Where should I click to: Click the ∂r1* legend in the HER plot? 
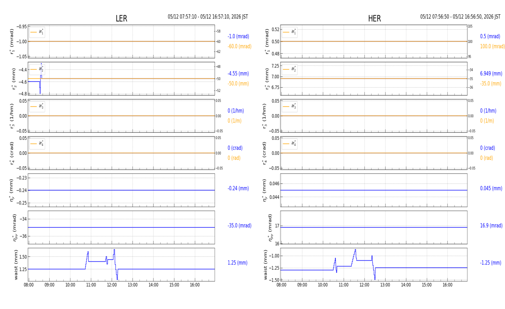pyautogui.click(x=290, y=32)
